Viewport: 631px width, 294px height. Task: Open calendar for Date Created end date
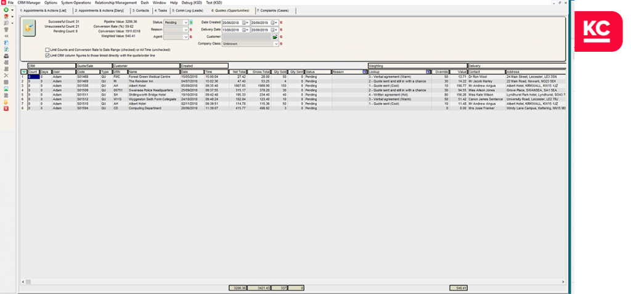click(x=274, y=23)
